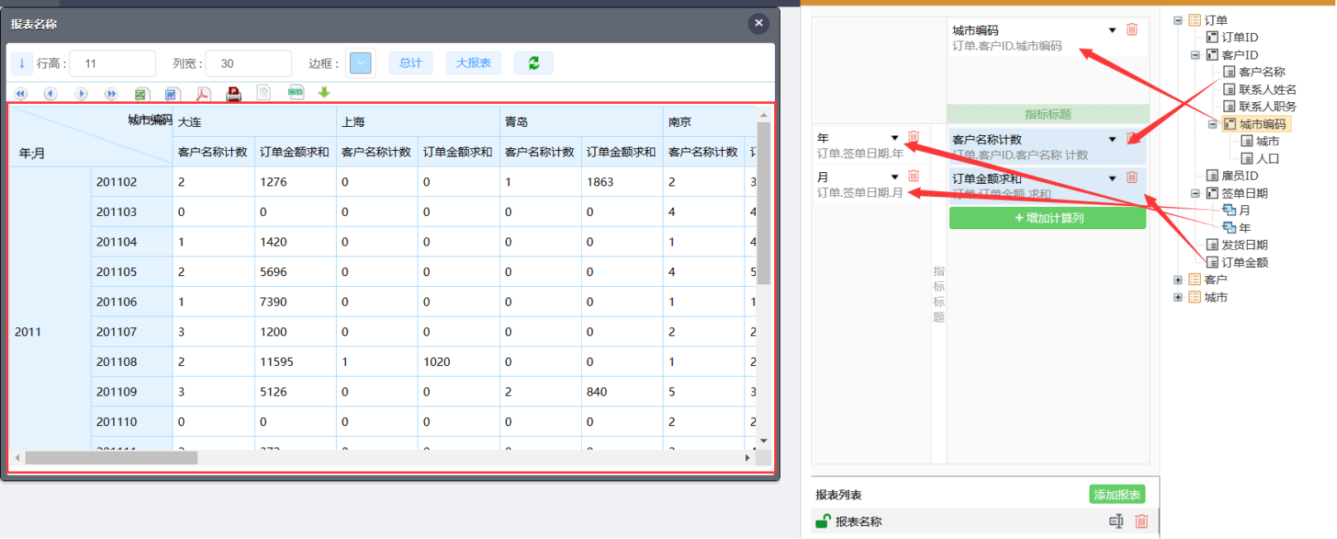Collapse the 客户ID tree node

[x=1195, y=55]
